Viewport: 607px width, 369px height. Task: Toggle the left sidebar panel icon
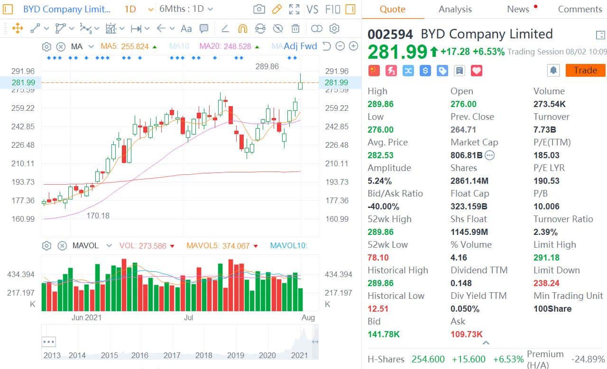(9, 9)
